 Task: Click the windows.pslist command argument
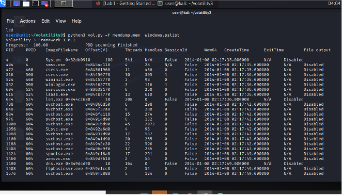[x=162, y=35]
